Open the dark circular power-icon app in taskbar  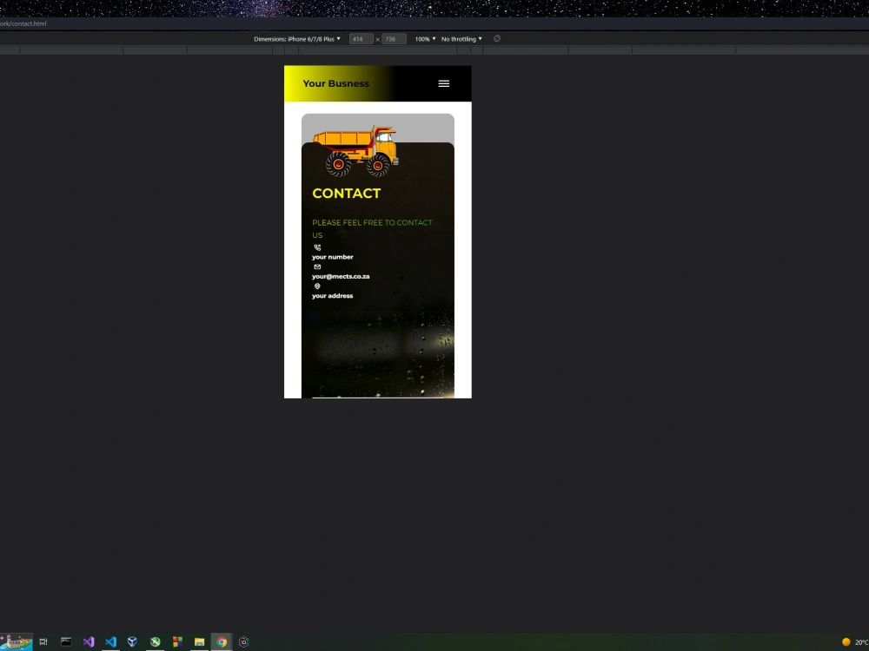coord(244,641)
